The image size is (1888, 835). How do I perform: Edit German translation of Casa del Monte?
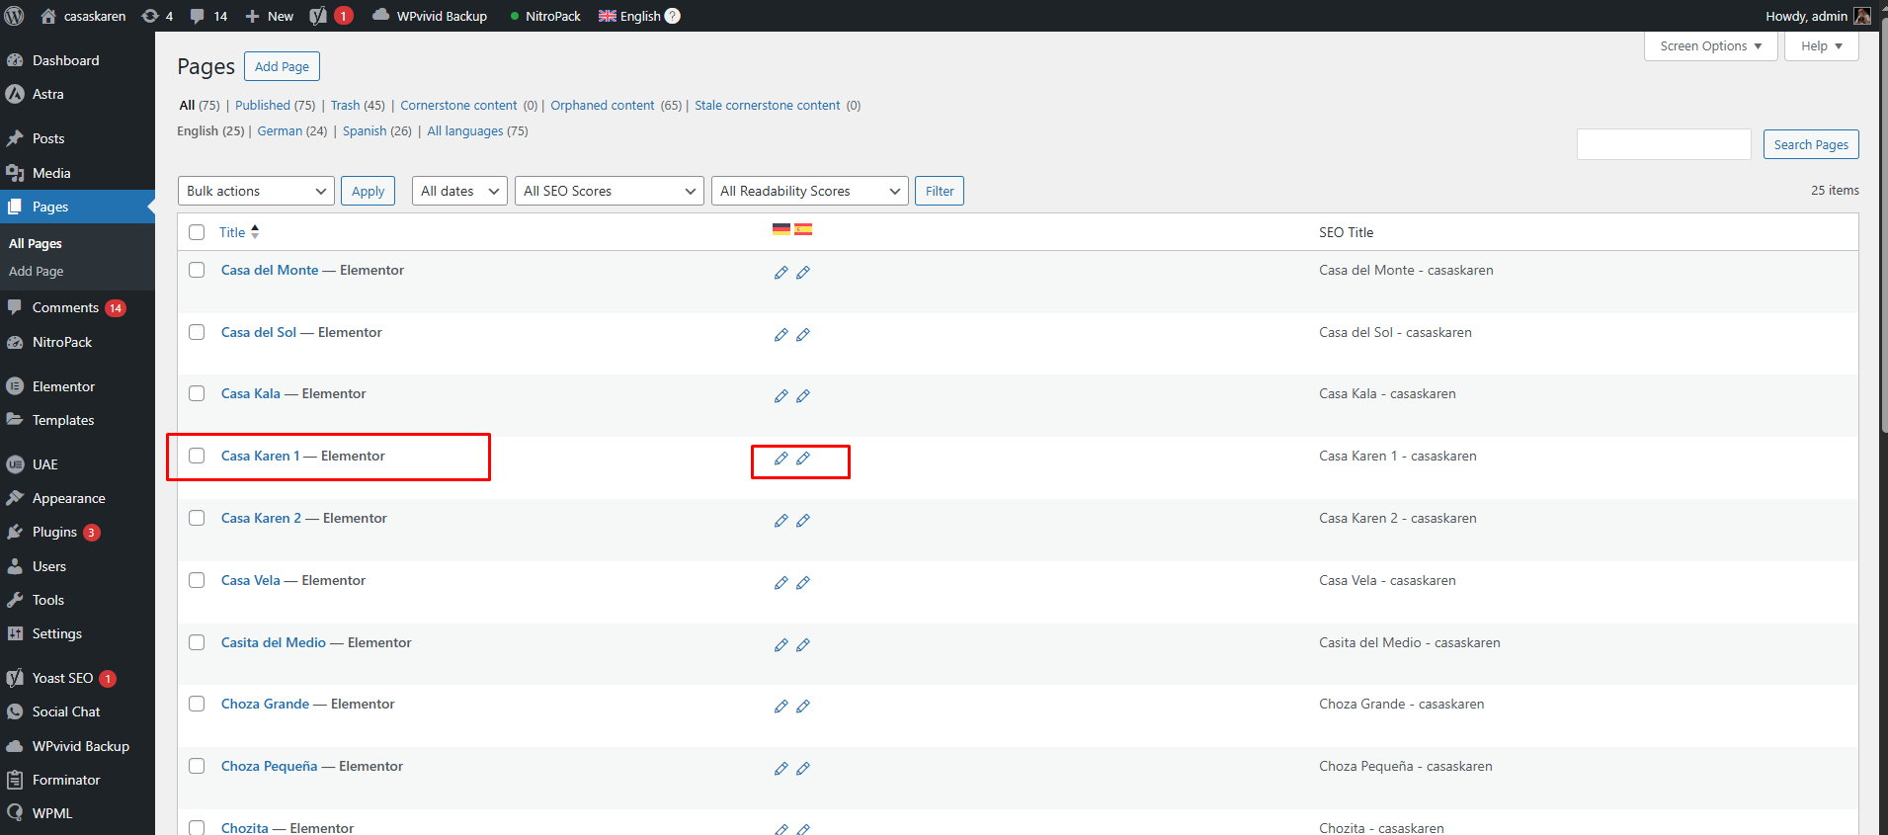point(780,273)
